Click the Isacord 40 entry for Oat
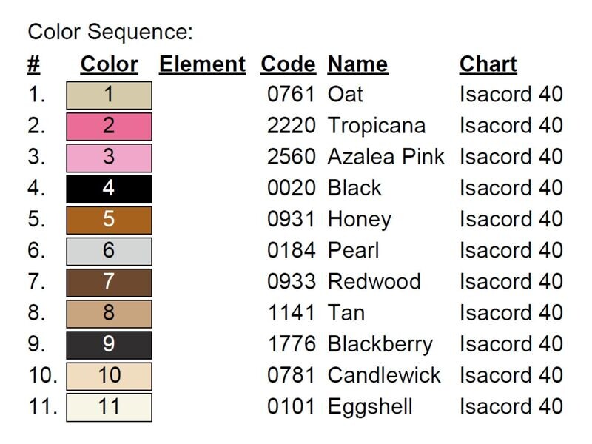 (x=511, y=95)
